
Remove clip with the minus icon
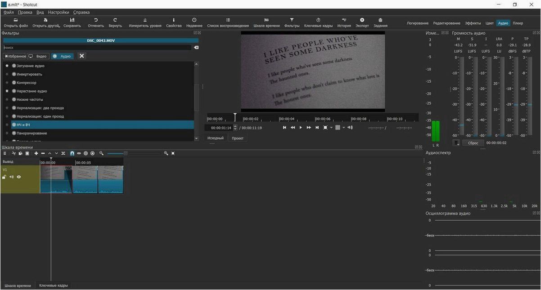click(x=43, y=153)
